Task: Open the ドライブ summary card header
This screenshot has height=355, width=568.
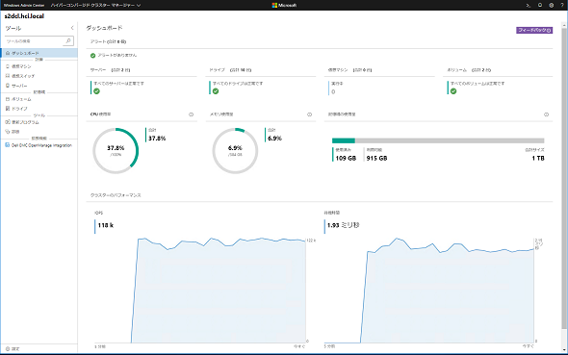Action: 230,70
